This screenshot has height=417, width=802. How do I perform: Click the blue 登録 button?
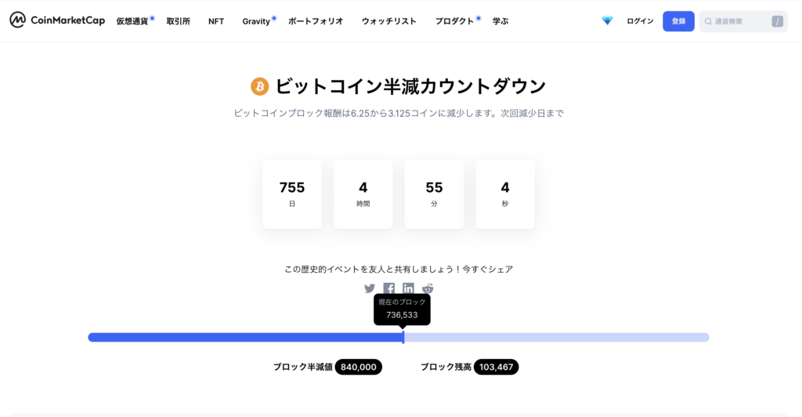[678, 21]
